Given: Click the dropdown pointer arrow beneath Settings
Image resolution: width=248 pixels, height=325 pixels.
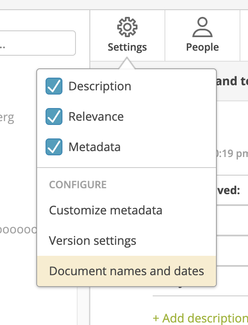Looking at the screenshot, I should [x=127, y=63].
